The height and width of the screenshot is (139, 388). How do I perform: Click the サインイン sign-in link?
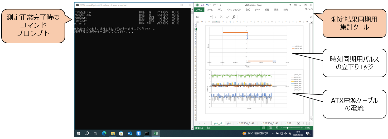pos(309,9)
